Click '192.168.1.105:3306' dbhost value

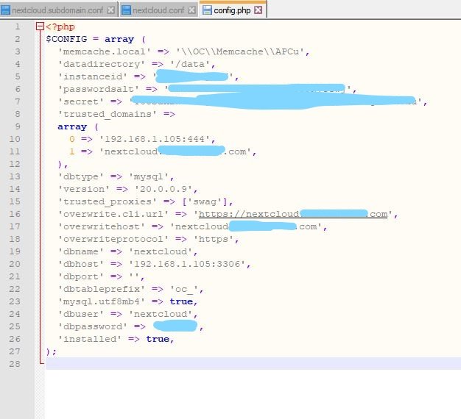pos(187,264)
